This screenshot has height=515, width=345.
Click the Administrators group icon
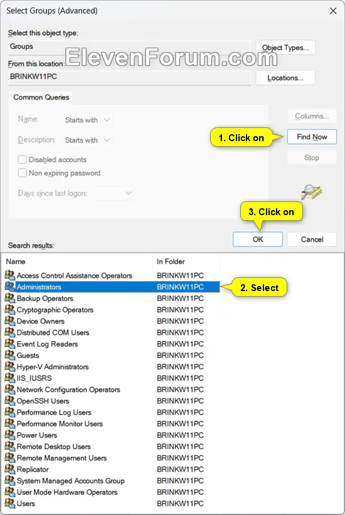pos(10,287)
